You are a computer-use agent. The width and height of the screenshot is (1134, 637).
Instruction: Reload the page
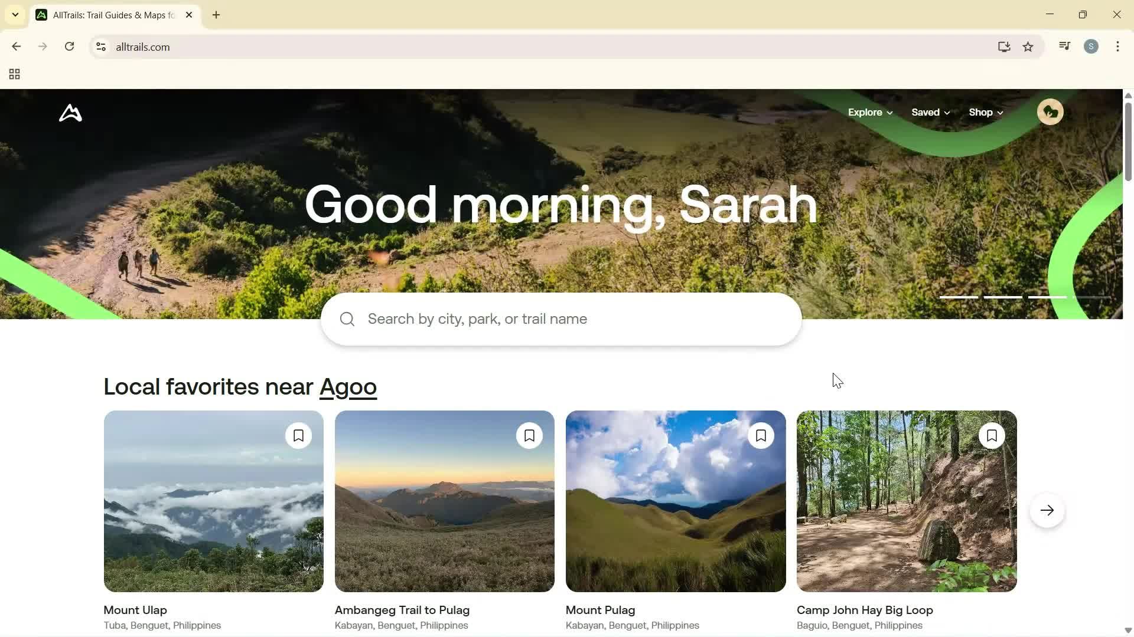coord(69,47)
